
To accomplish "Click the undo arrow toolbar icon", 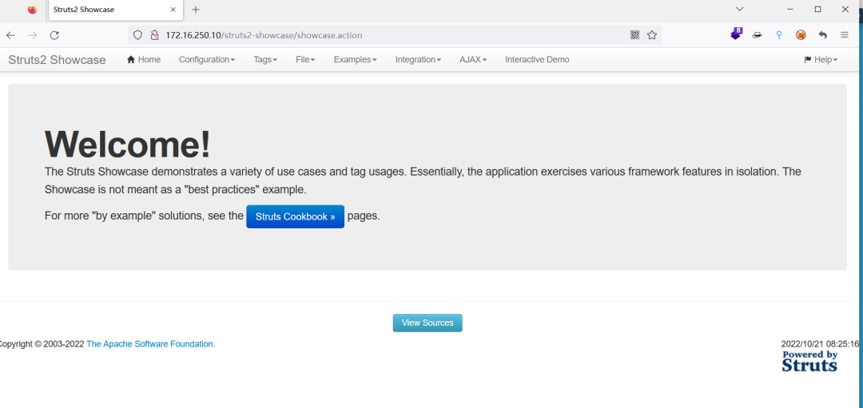I will tap(823, 35).
